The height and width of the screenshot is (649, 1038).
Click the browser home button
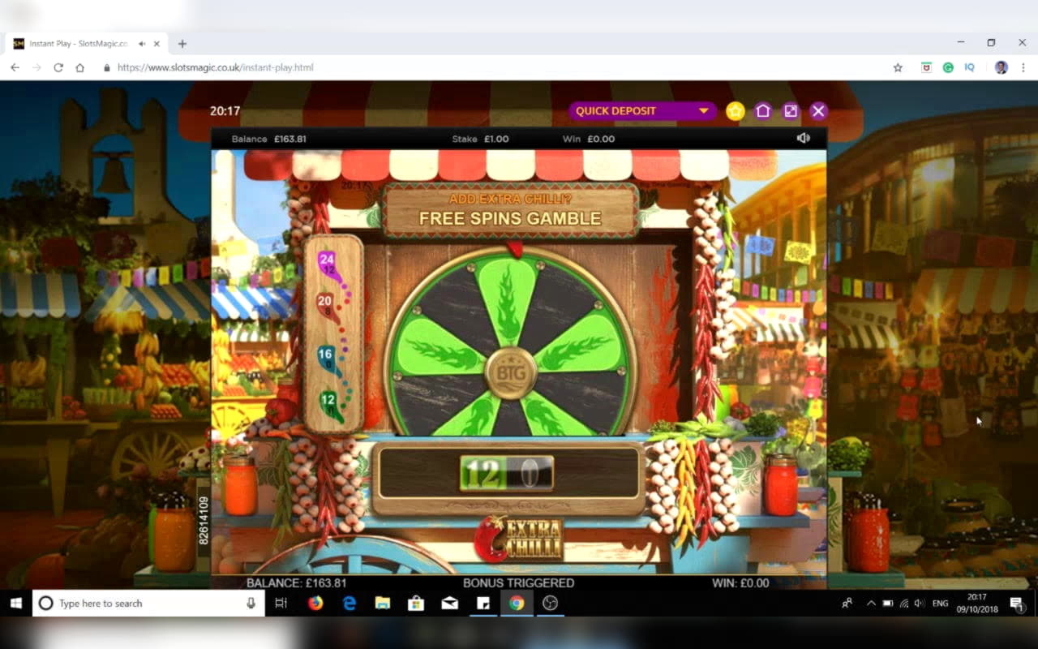click(x=79, y=67)
